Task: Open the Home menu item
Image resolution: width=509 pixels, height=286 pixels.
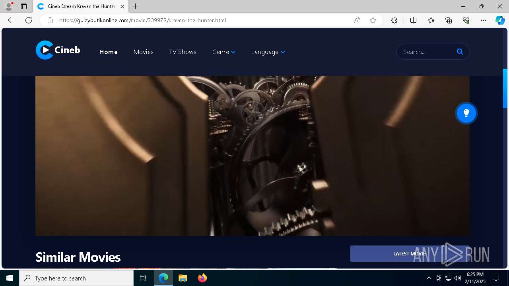Action: coord(108,52)
